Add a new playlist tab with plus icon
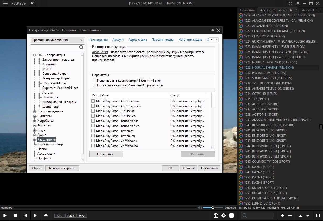323x221 pixels. (x=317, y=10)
